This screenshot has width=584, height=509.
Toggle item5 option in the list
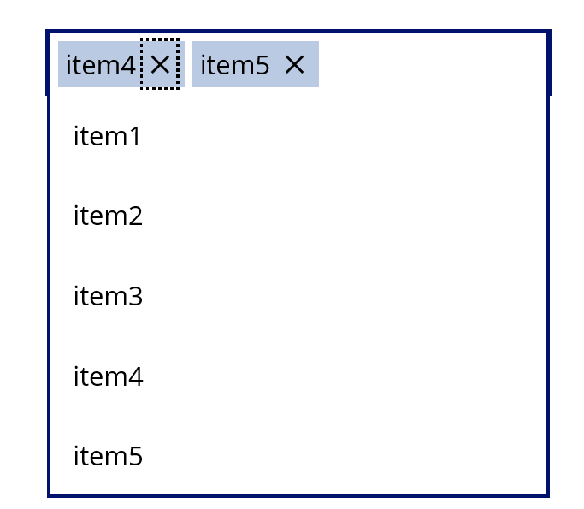point(298,455)
